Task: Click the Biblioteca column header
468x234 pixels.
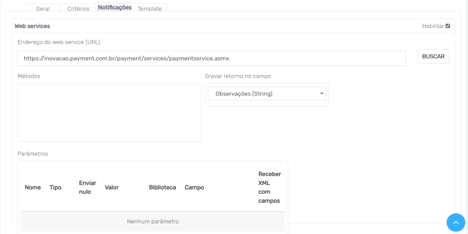Action: 162,187
